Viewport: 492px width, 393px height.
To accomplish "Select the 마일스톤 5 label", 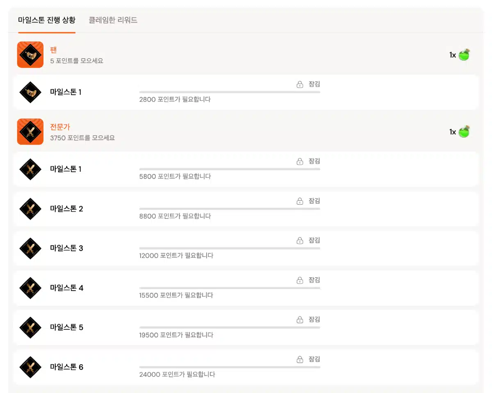I will click(x=66, y=327).
